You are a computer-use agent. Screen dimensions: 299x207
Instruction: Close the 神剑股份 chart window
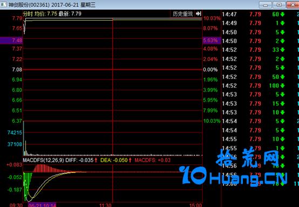293,4
